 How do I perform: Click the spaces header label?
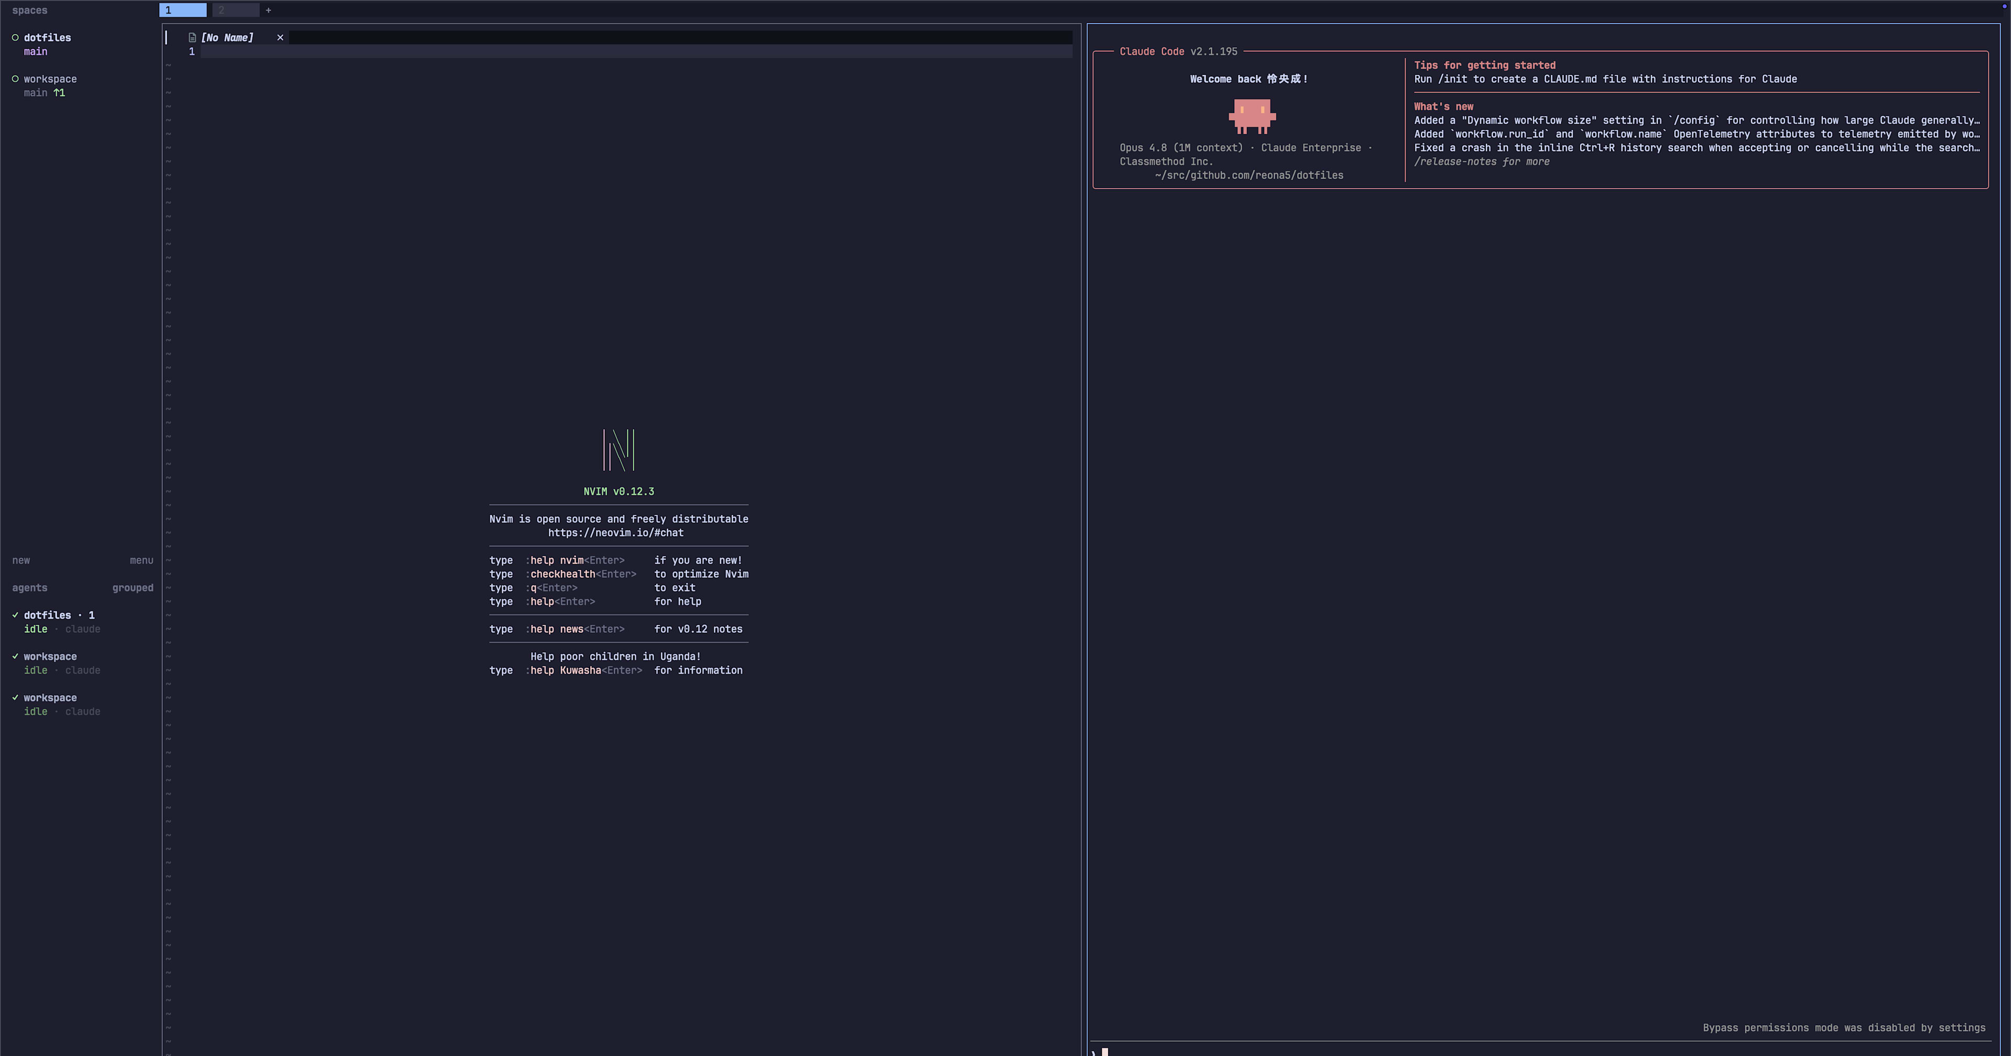tap(30, 10)
